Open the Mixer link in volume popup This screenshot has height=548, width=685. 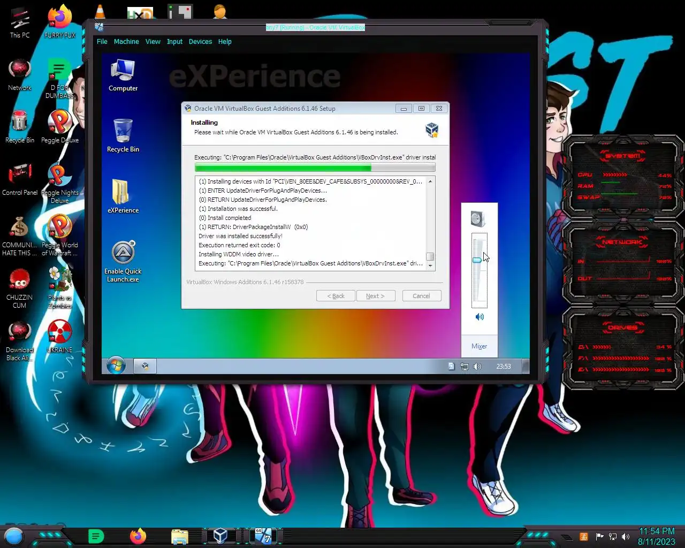(x=479, y=346)
